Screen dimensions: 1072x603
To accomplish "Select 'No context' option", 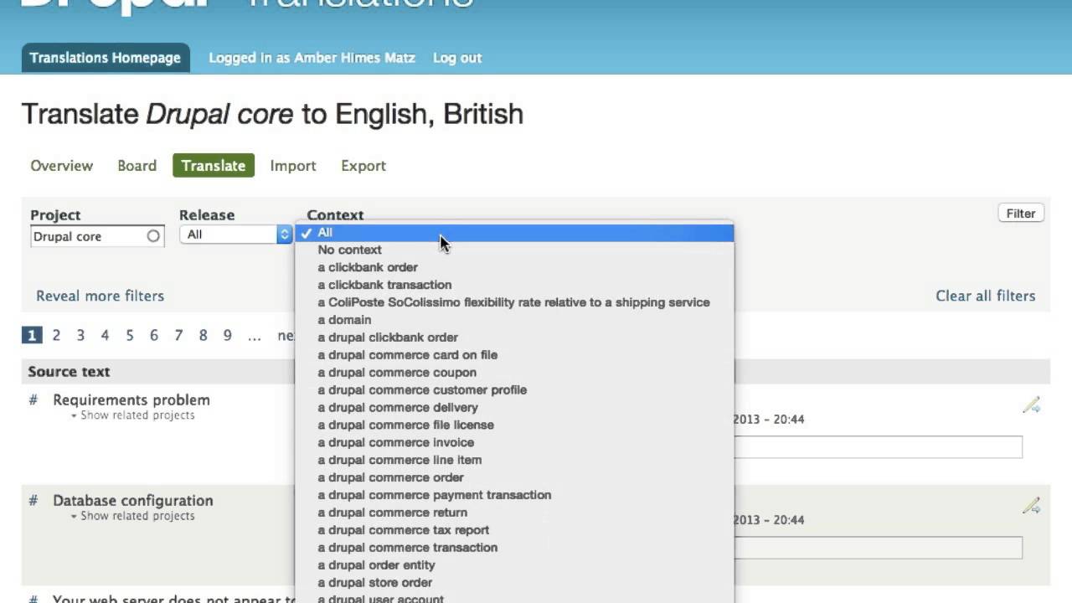I will pyautogui.click(x=514, y=250).
